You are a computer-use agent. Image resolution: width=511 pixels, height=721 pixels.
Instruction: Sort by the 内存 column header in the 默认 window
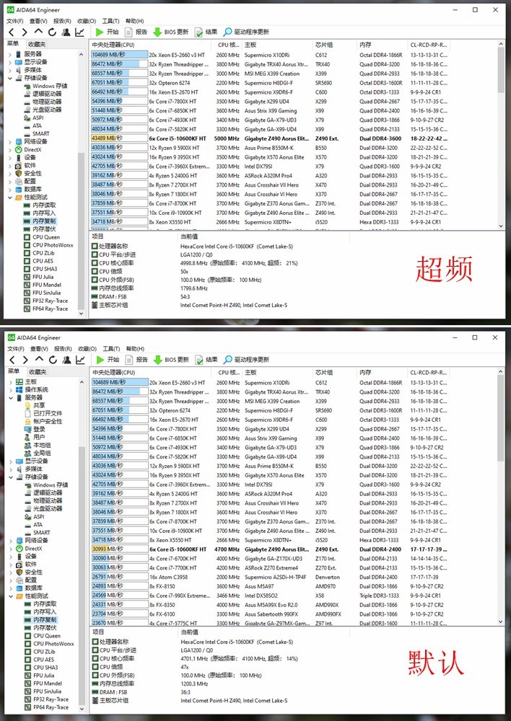pyautogui.click(x=383, y=373)
